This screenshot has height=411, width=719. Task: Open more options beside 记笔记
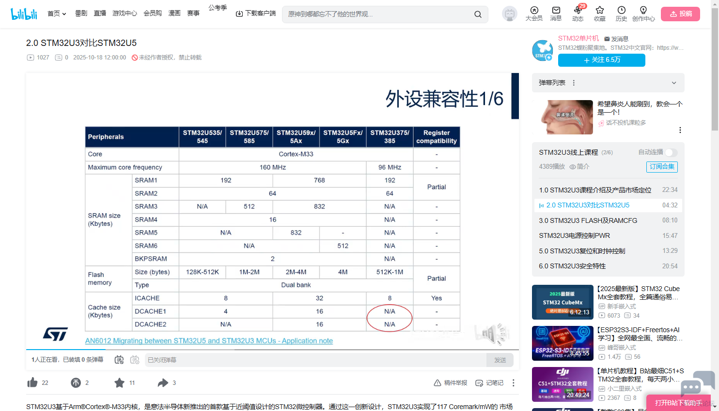[x=514, y=383]
